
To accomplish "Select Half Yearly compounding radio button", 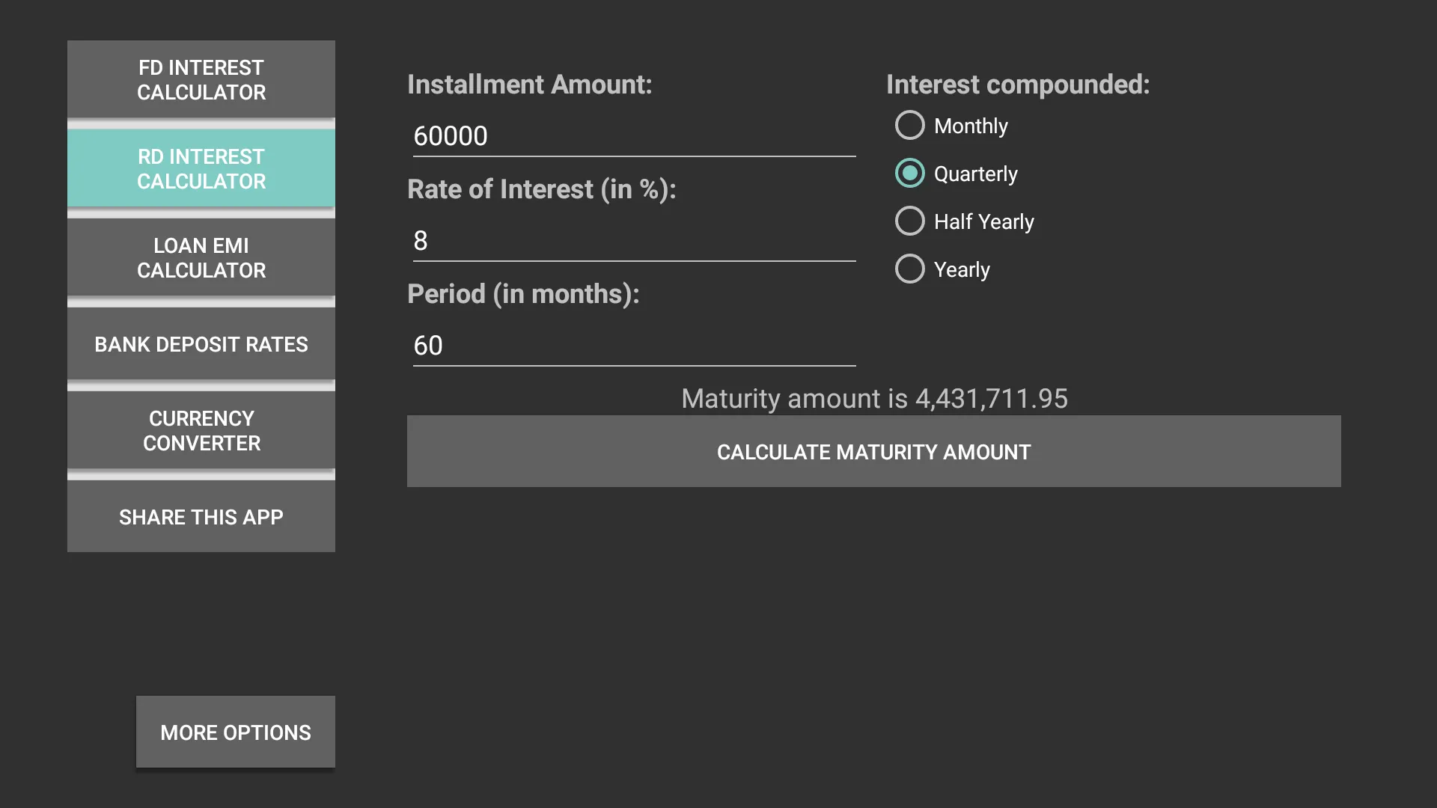I will 965,221.
